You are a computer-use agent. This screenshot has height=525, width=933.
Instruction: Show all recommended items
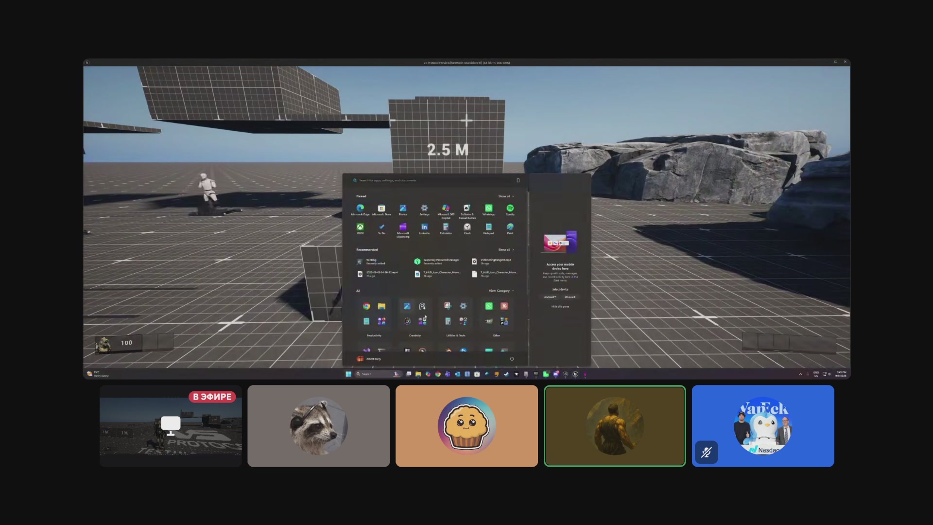coord(506,250)
